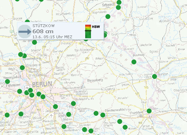This screenshot has width=187, height=135.
Task: Click the HSW water level gauge
Action: 88,31
